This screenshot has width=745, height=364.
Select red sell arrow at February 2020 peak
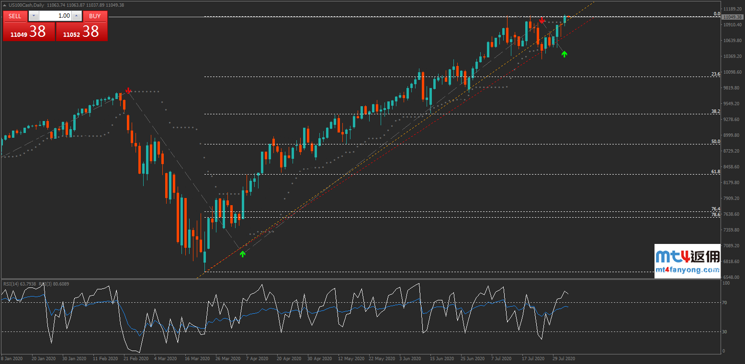[x=128, y=90]
